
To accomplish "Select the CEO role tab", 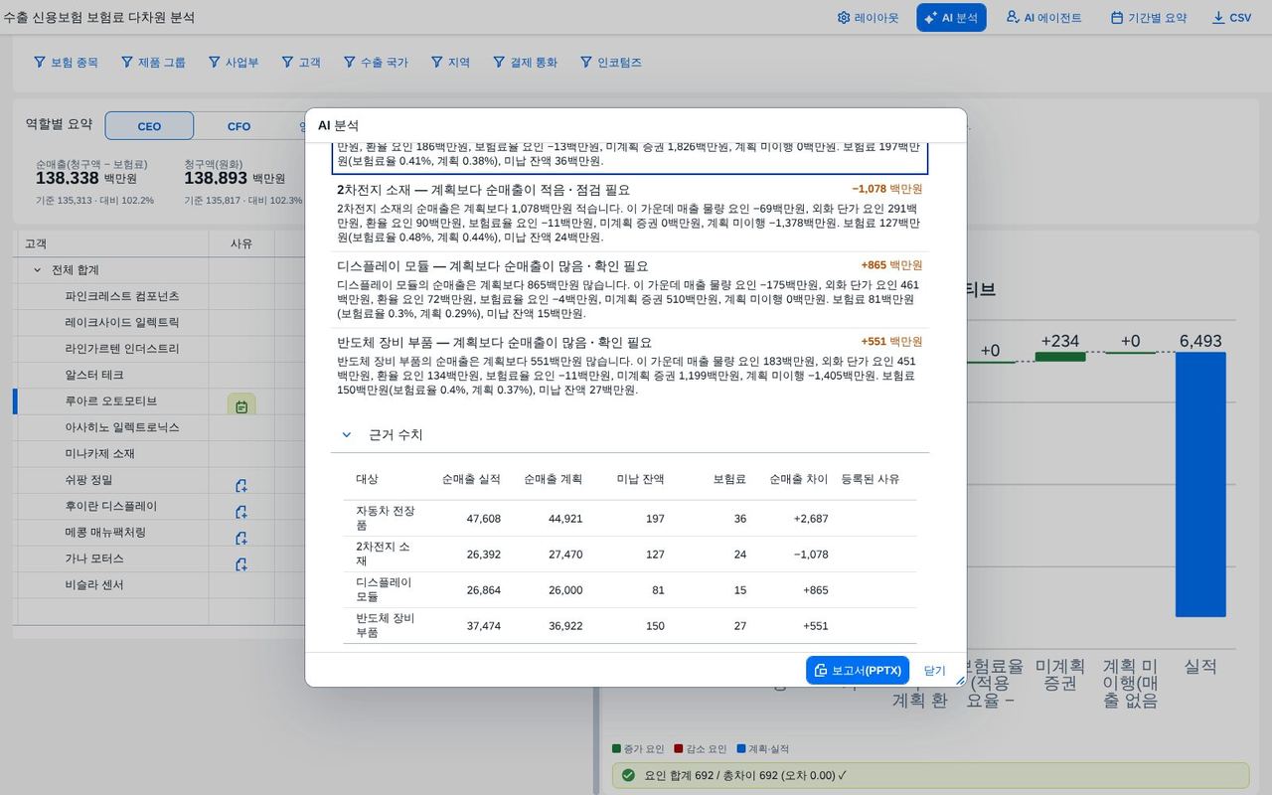I will coord(149,126).
